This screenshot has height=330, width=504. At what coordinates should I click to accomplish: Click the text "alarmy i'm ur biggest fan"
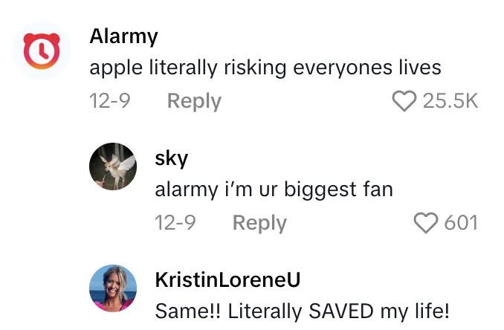(x=273, y=190)
